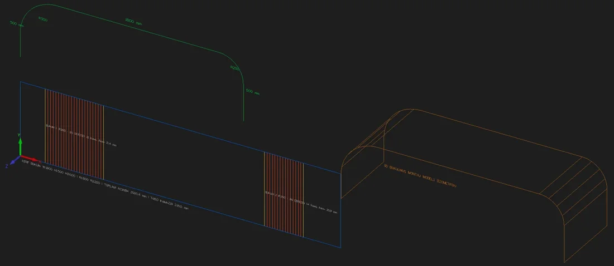Select the 'TOPLAM ACINIM' description text below the sheet
This screenshot has height=266, width=614.
pos(105,184)
